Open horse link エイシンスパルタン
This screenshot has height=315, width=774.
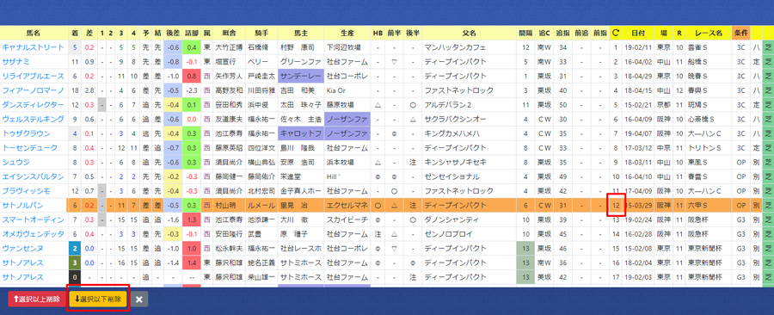point(33,176)
